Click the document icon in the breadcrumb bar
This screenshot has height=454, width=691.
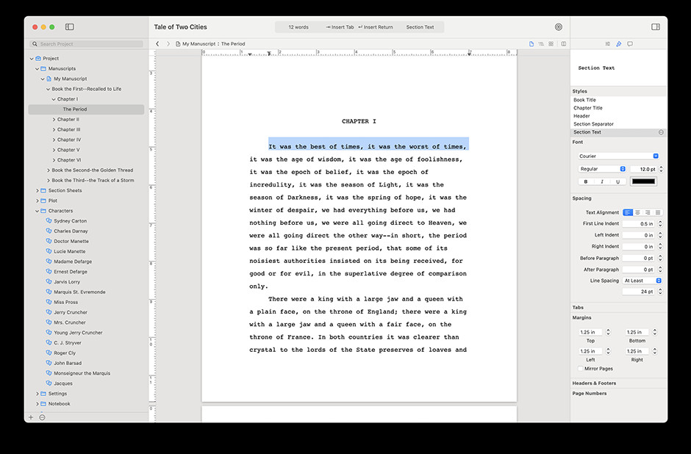[178, 43]
